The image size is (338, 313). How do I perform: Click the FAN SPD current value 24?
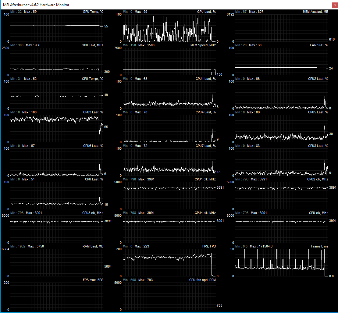(x=331, y=68)
